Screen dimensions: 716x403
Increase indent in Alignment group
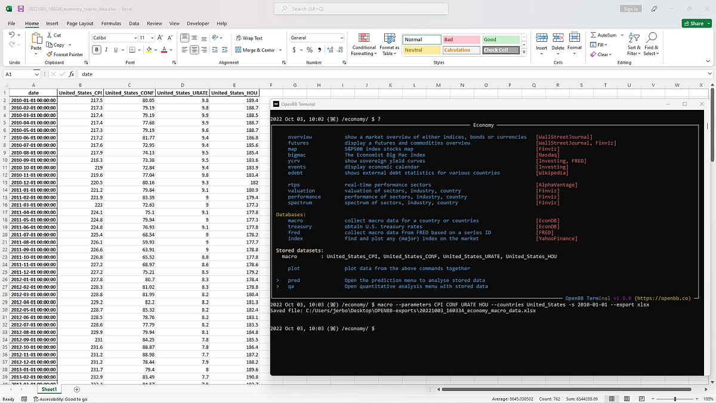[225, 50]
